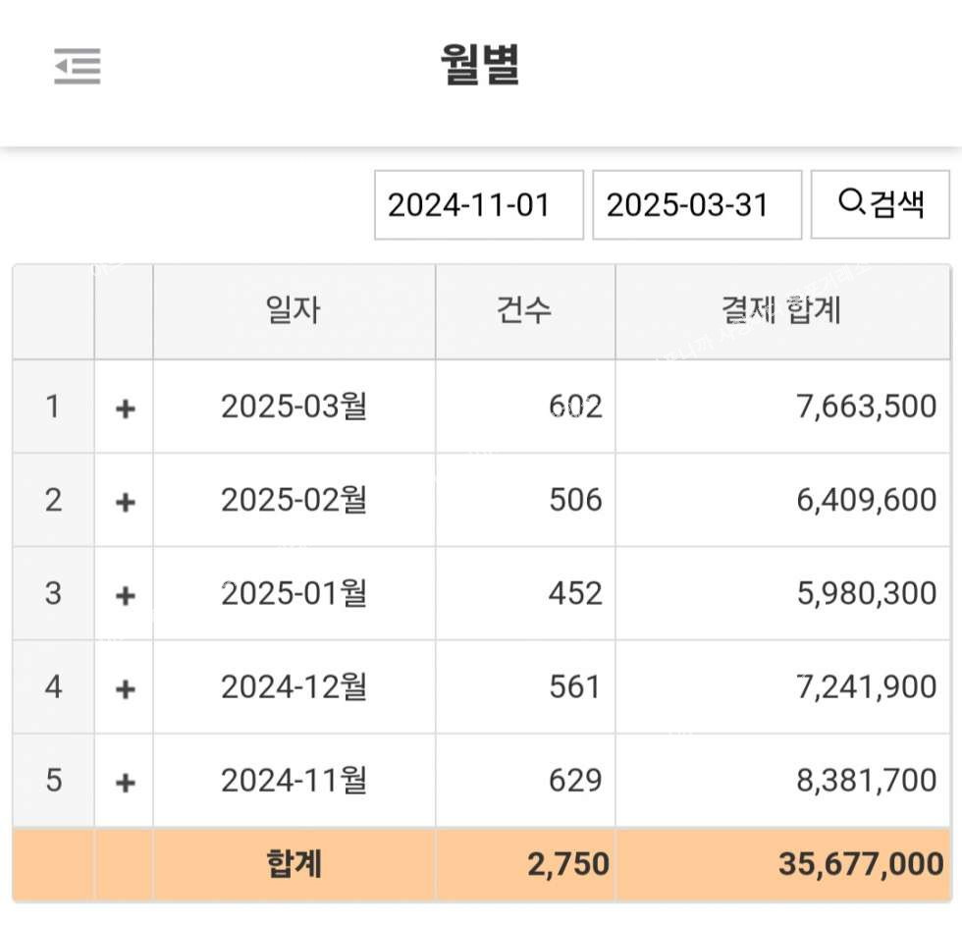Expand the 2025-01월 row plus icon
This screenshot has width=962, height=927.
pyautogui.click(x=125, y=595)
